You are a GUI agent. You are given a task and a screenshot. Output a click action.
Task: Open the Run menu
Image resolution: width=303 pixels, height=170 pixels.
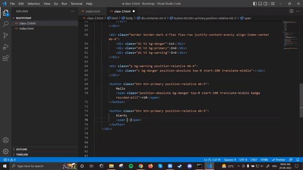[x=64, y=4]
